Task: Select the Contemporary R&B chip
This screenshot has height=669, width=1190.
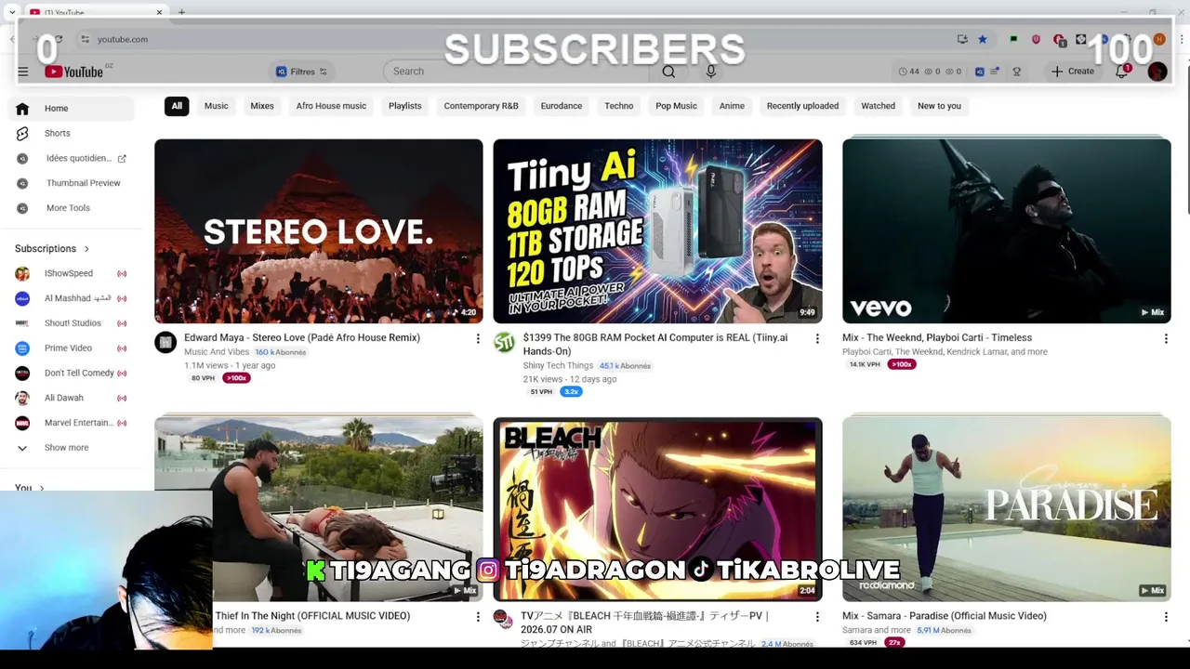Action: tap(481, 106)
